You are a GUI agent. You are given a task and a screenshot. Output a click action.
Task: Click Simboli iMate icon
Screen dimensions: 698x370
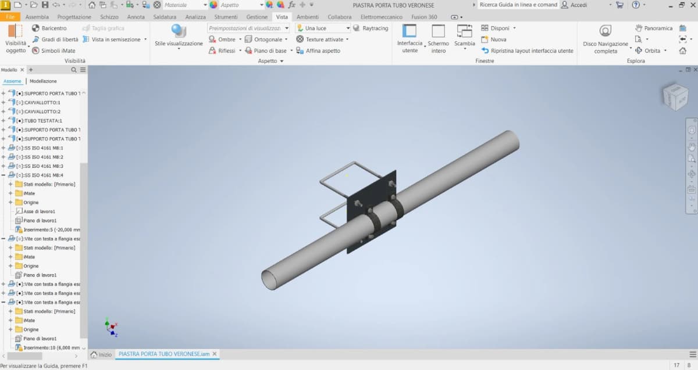point(36,51)
